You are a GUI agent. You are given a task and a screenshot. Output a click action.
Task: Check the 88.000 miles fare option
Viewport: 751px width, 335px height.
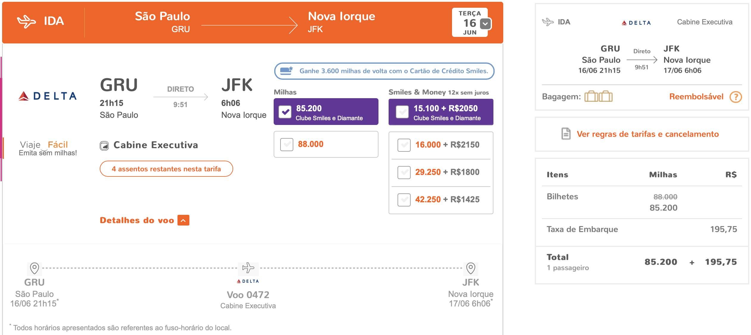(x=286, y=145)
